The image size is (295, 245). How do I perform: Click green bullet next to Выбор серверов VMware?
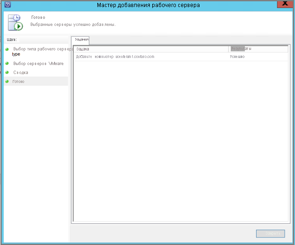(x=7, y=63)
